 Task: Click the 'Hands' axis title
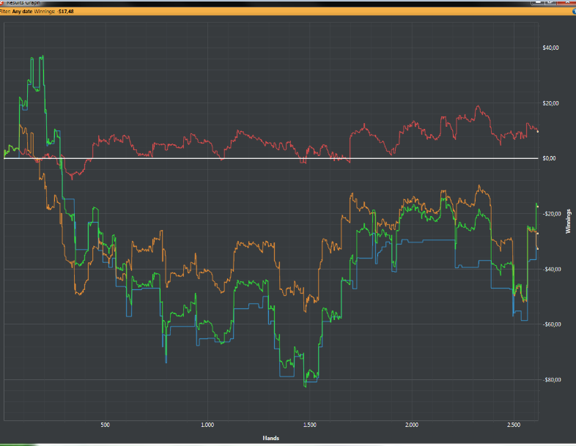pos(270,438)
